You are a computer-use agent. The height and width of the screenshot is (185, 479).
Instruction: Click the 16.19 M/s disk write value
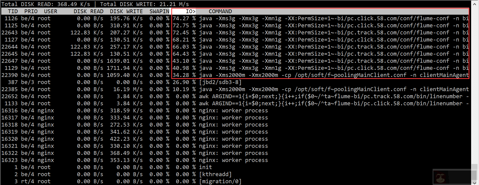pyautogui.click(x=128, y=89)
